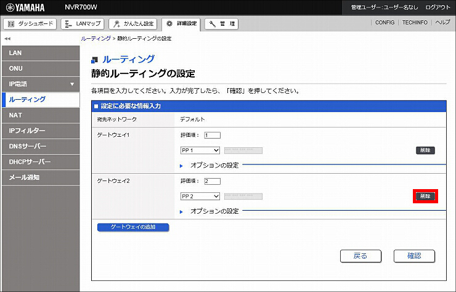Select the 詳細設定 tab
The image size is (456, 292).
[x=181, y=24]
